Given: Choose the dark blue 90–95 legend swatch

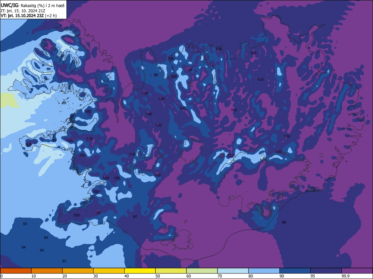Looking at the screenshot, I should (295, 271).
